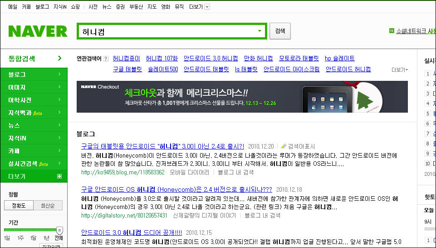Image resolution: width=436 pixels, height=248 pixels.
Task: Open the 사전 top menu link
Action: (93, 7)
